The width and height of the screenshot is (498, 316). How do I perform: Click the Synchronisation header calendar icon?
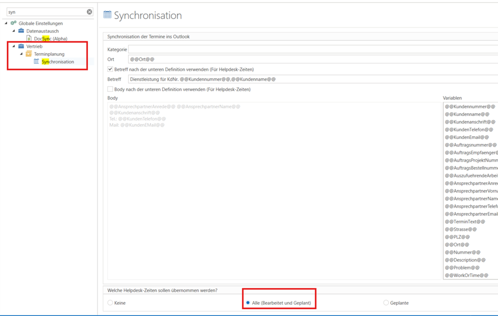tap(107, 15)
